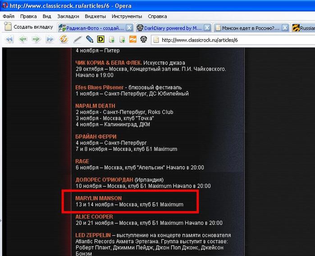The width and height of the screenshot is (315, 256).
Task: Click the yellow D toolbar icon
Action: (x=100, y=39)
